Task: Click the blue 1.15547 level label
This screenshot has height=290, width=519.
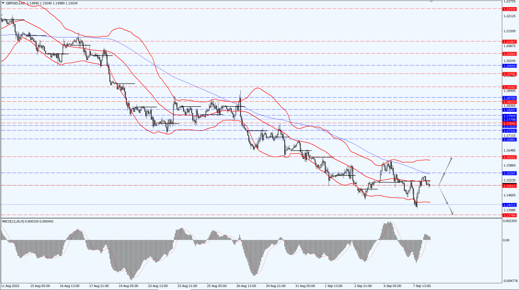Action: coord(509,173)
